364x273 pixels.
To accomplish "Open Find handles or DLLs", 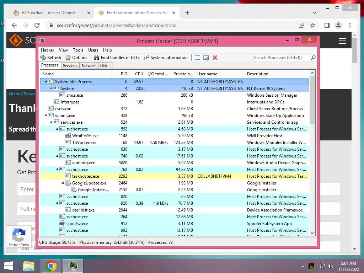I will (x=117, y=58).
